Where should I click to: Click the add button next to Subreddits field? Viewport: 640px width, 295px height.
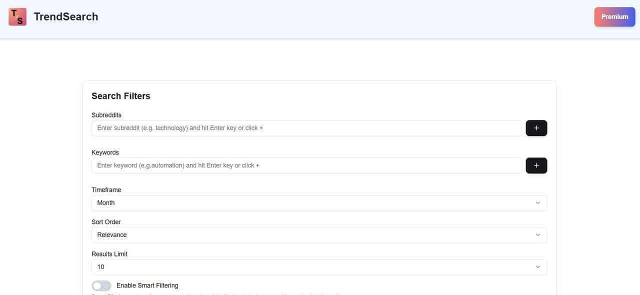tap(536, 127)
